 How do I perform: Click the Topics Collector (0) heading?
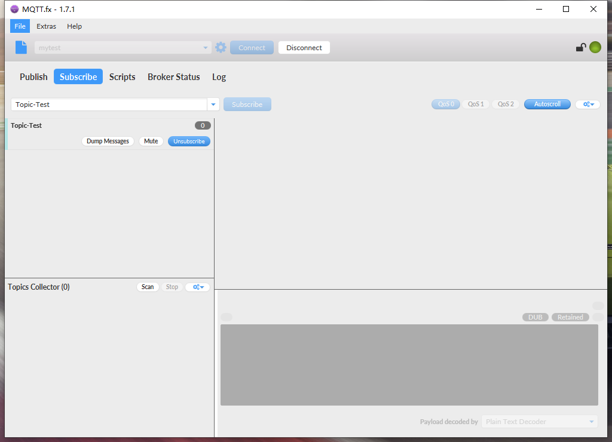click(x=39, y=287)
